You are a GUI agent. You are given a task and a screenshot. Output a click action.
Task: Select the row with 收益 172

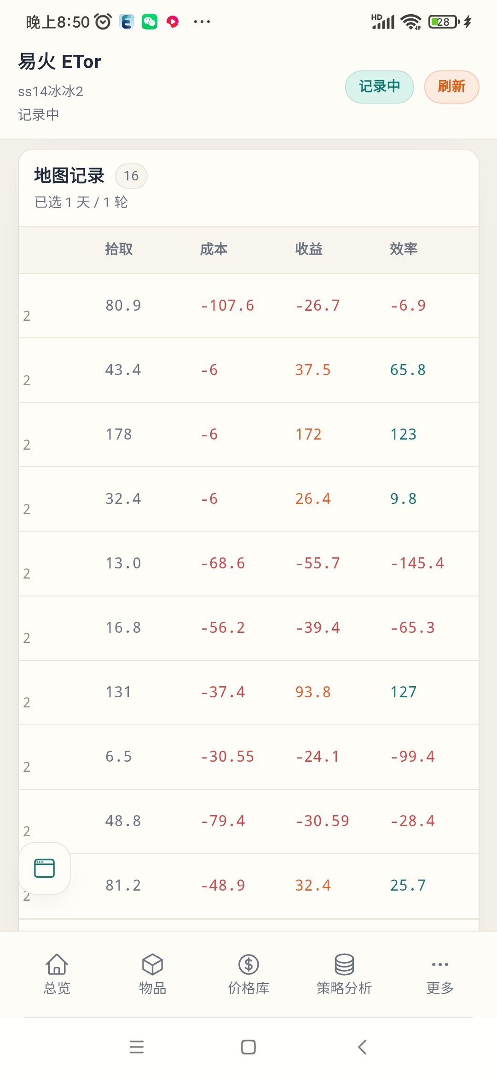248,434
